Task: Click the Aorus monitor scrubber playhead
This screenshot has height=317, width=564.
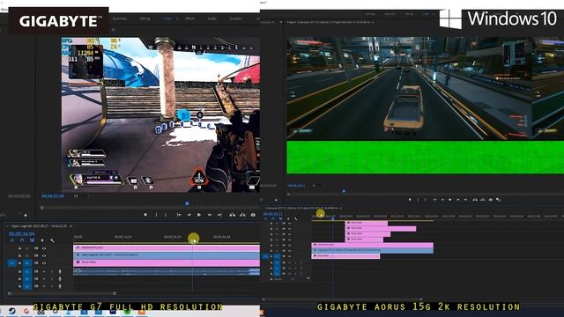Action: [344, 191]
